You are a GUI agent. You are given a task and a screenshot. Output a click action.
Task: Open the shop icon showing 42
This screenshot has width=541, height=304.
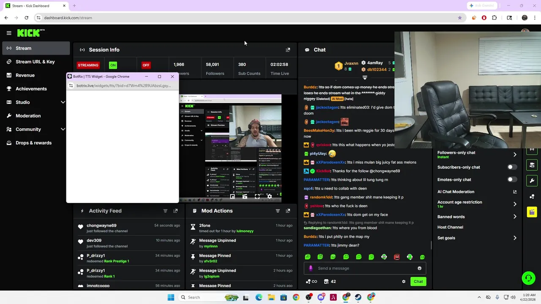(x=330, y=282)
